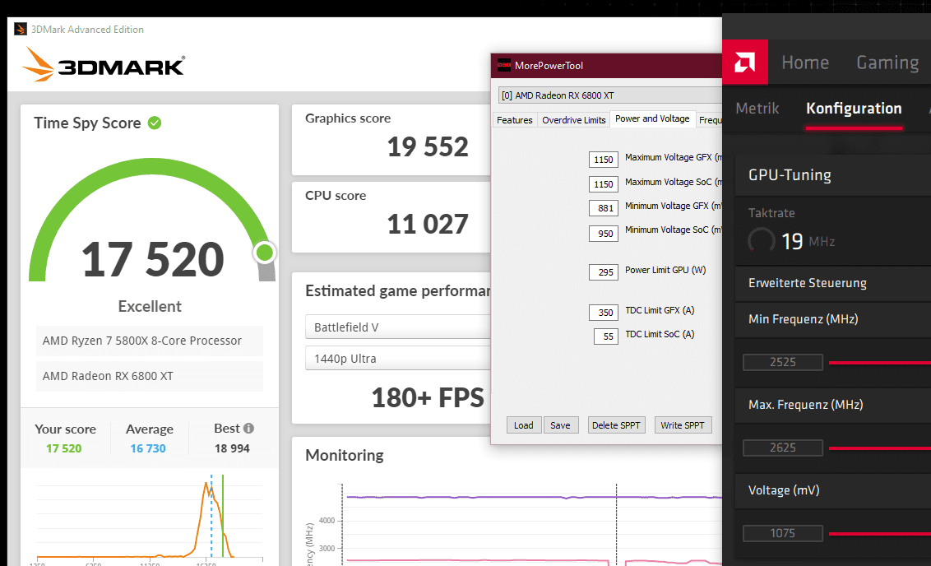The height and width of the screenshot is (566, 931).
Task: Click the Minimum Voltage GFX field showing 881
Action: point(603,208)
